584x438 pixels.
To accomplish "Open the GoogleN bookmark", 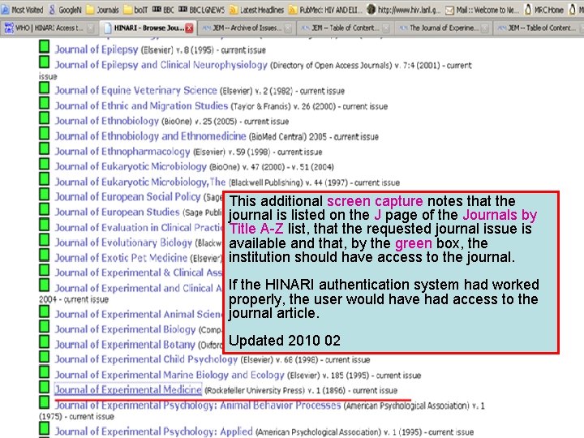I will (x=66, y=10).
